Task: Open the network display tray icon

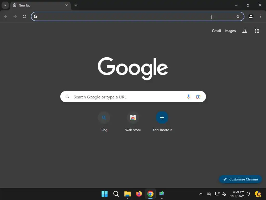Action: (x=217, y=194)
